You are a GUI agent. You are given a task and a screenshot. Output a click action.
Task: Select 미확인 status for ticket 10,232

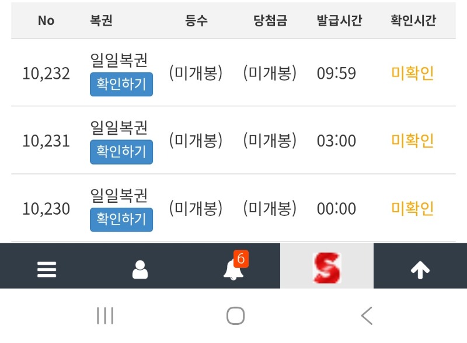[x=413, y=73]
